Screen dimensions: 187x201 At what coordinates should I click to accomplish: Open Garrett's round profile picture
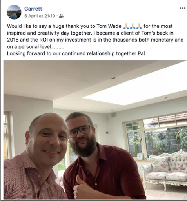[14, 12]
